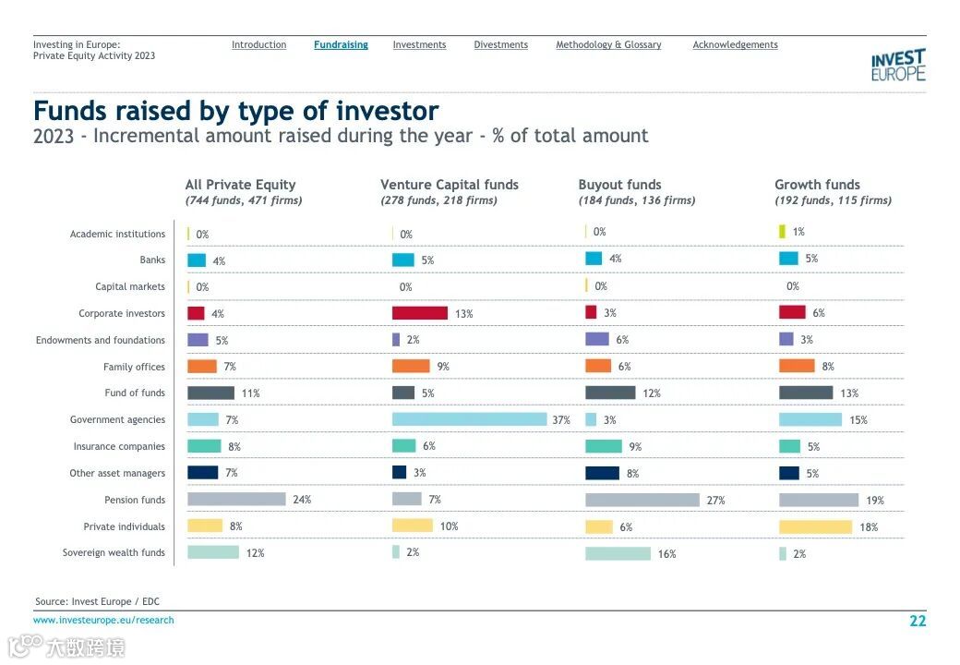Switch to the Divestments tab
960x665 pixels.
pyautogui.click(x=500, y=44)
